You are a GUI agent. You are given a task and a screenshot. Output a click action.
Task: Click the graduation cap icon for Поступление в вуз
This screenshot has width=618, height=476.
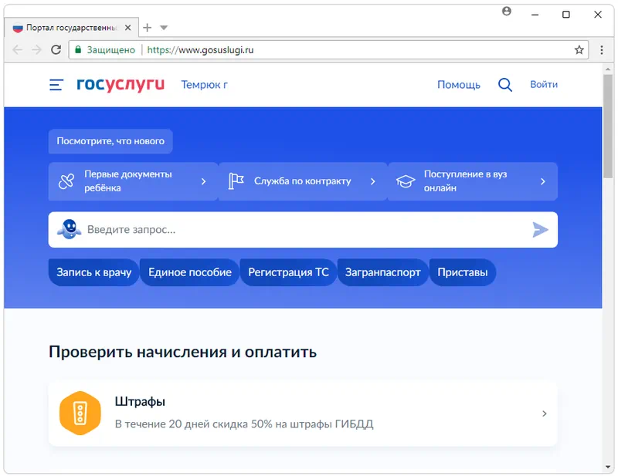coord(406,181)
